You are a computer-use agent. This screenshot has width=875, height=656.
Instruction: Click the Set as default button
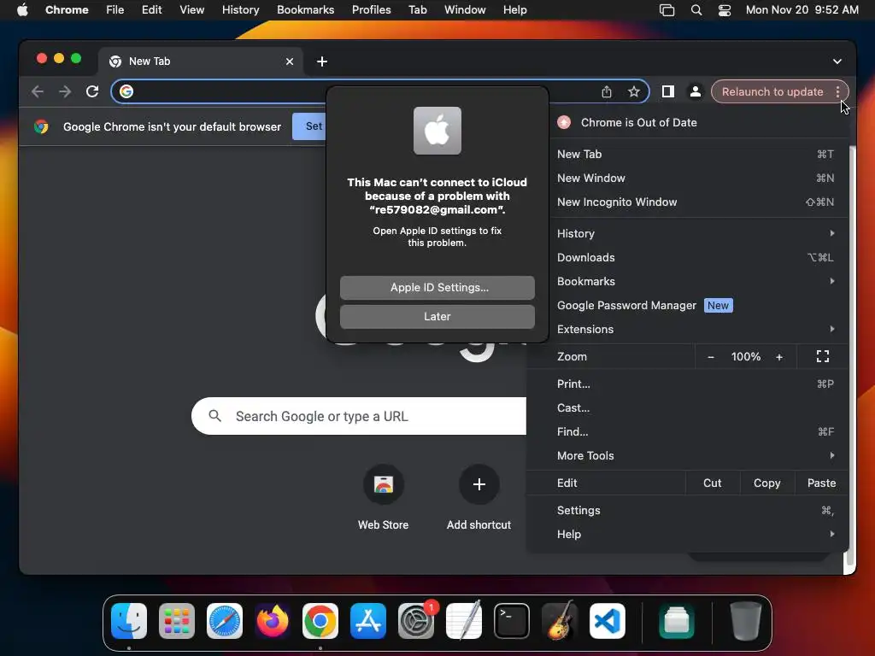(309, 126)
